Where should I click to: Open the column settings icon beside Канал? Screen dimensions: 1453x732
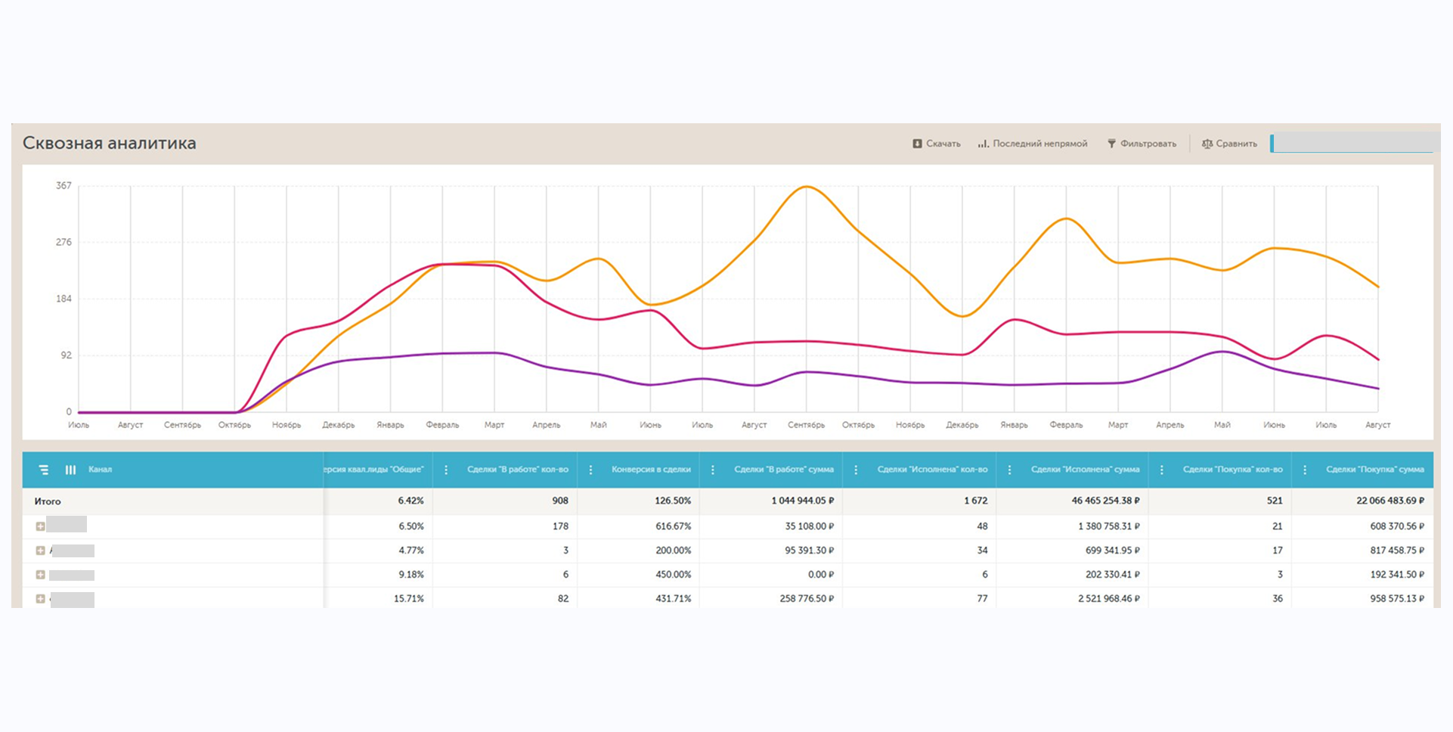coord(70,470)
